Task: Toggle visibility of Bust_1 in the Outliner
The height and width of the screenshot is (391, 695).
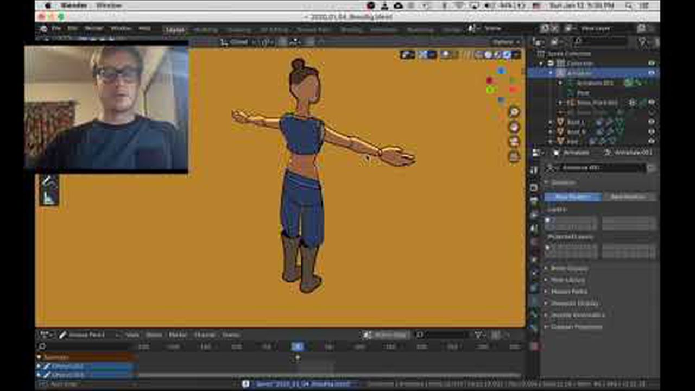Action: pyautogui.click(x=651, y=122)
